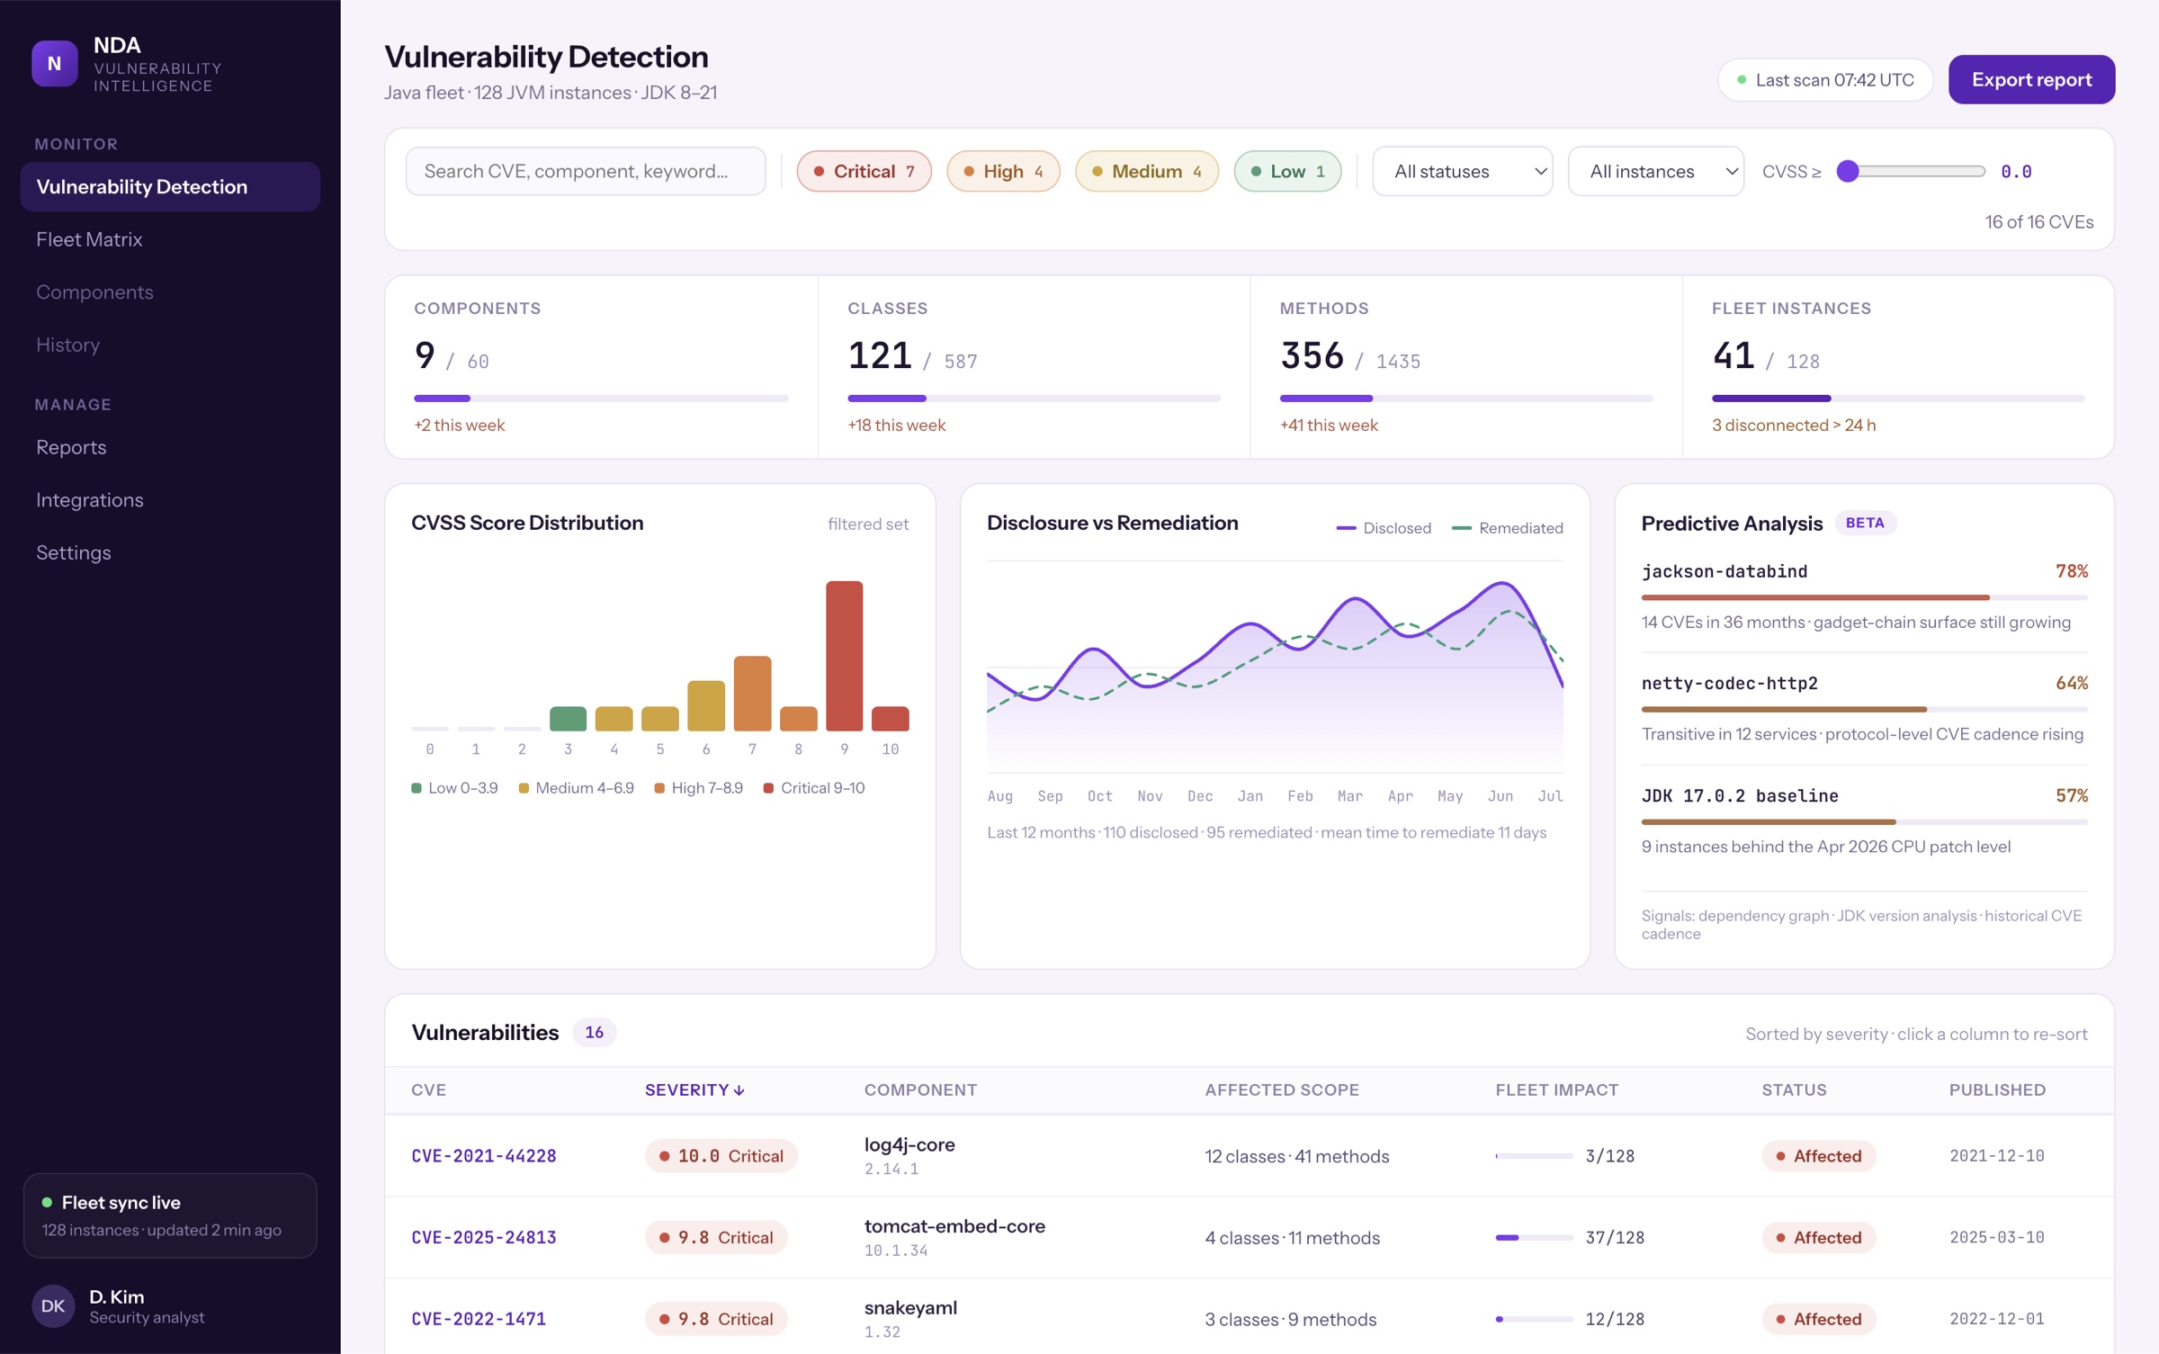The image size is (2159, 1354).
Task: Click the BETA badge on Predictive Analysis
Action: pos(1865,523)
